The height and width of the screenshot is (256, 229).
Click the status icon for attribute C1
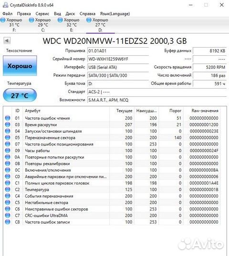point(8,183)
